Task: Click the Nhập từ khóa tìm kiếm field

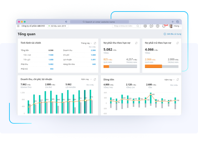Action: 126,26
